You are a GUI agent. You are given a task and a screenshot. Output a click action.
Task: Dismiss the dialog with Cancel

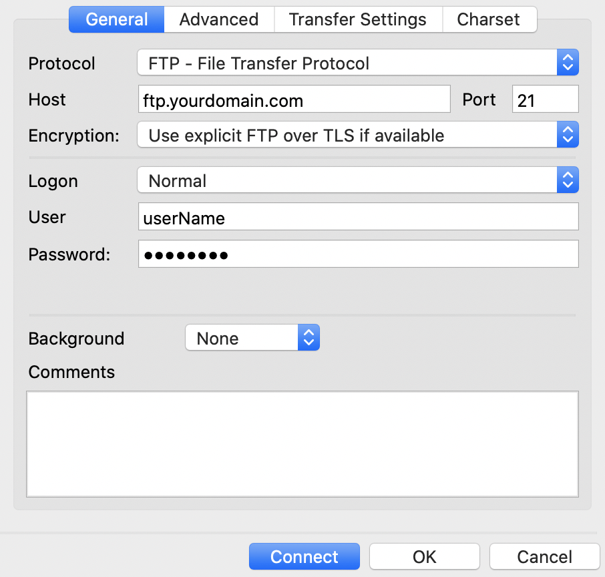(x=544, y=556)
